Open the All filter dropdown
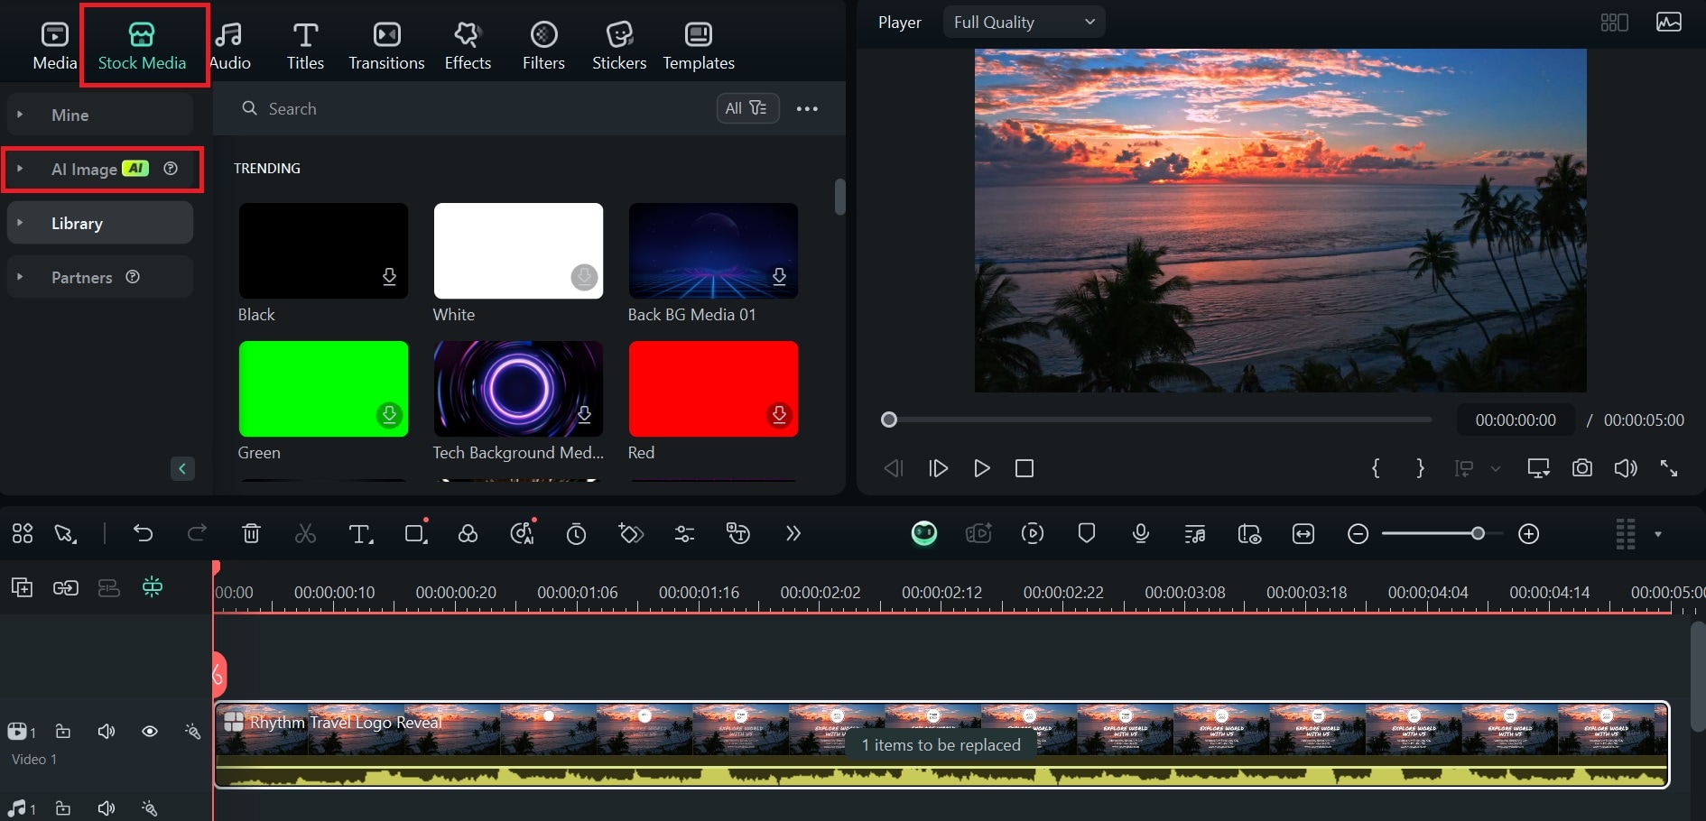This screenshot has width=1706, height=821. click(747, 108)
